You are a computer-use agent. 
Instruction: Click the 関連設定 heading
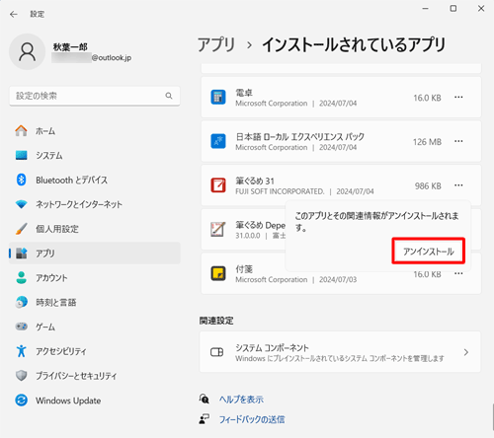click(216, 321)
